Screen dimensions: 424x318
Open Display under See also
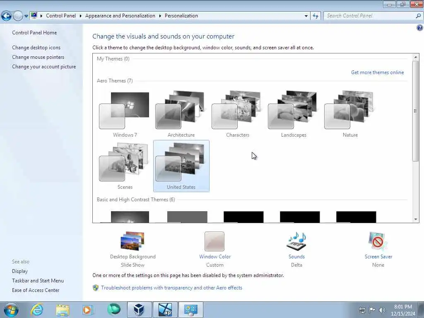[x=20, y=271]
